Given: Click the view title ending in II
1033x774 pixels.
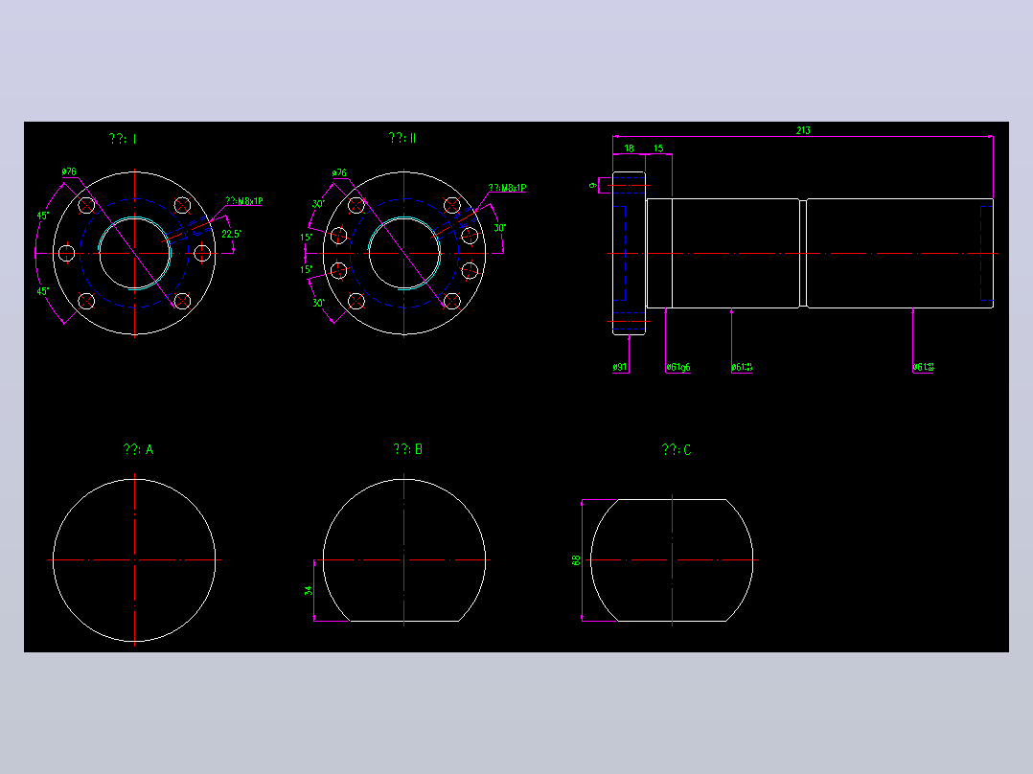Looking at the screenshot, I should (402, 138).
